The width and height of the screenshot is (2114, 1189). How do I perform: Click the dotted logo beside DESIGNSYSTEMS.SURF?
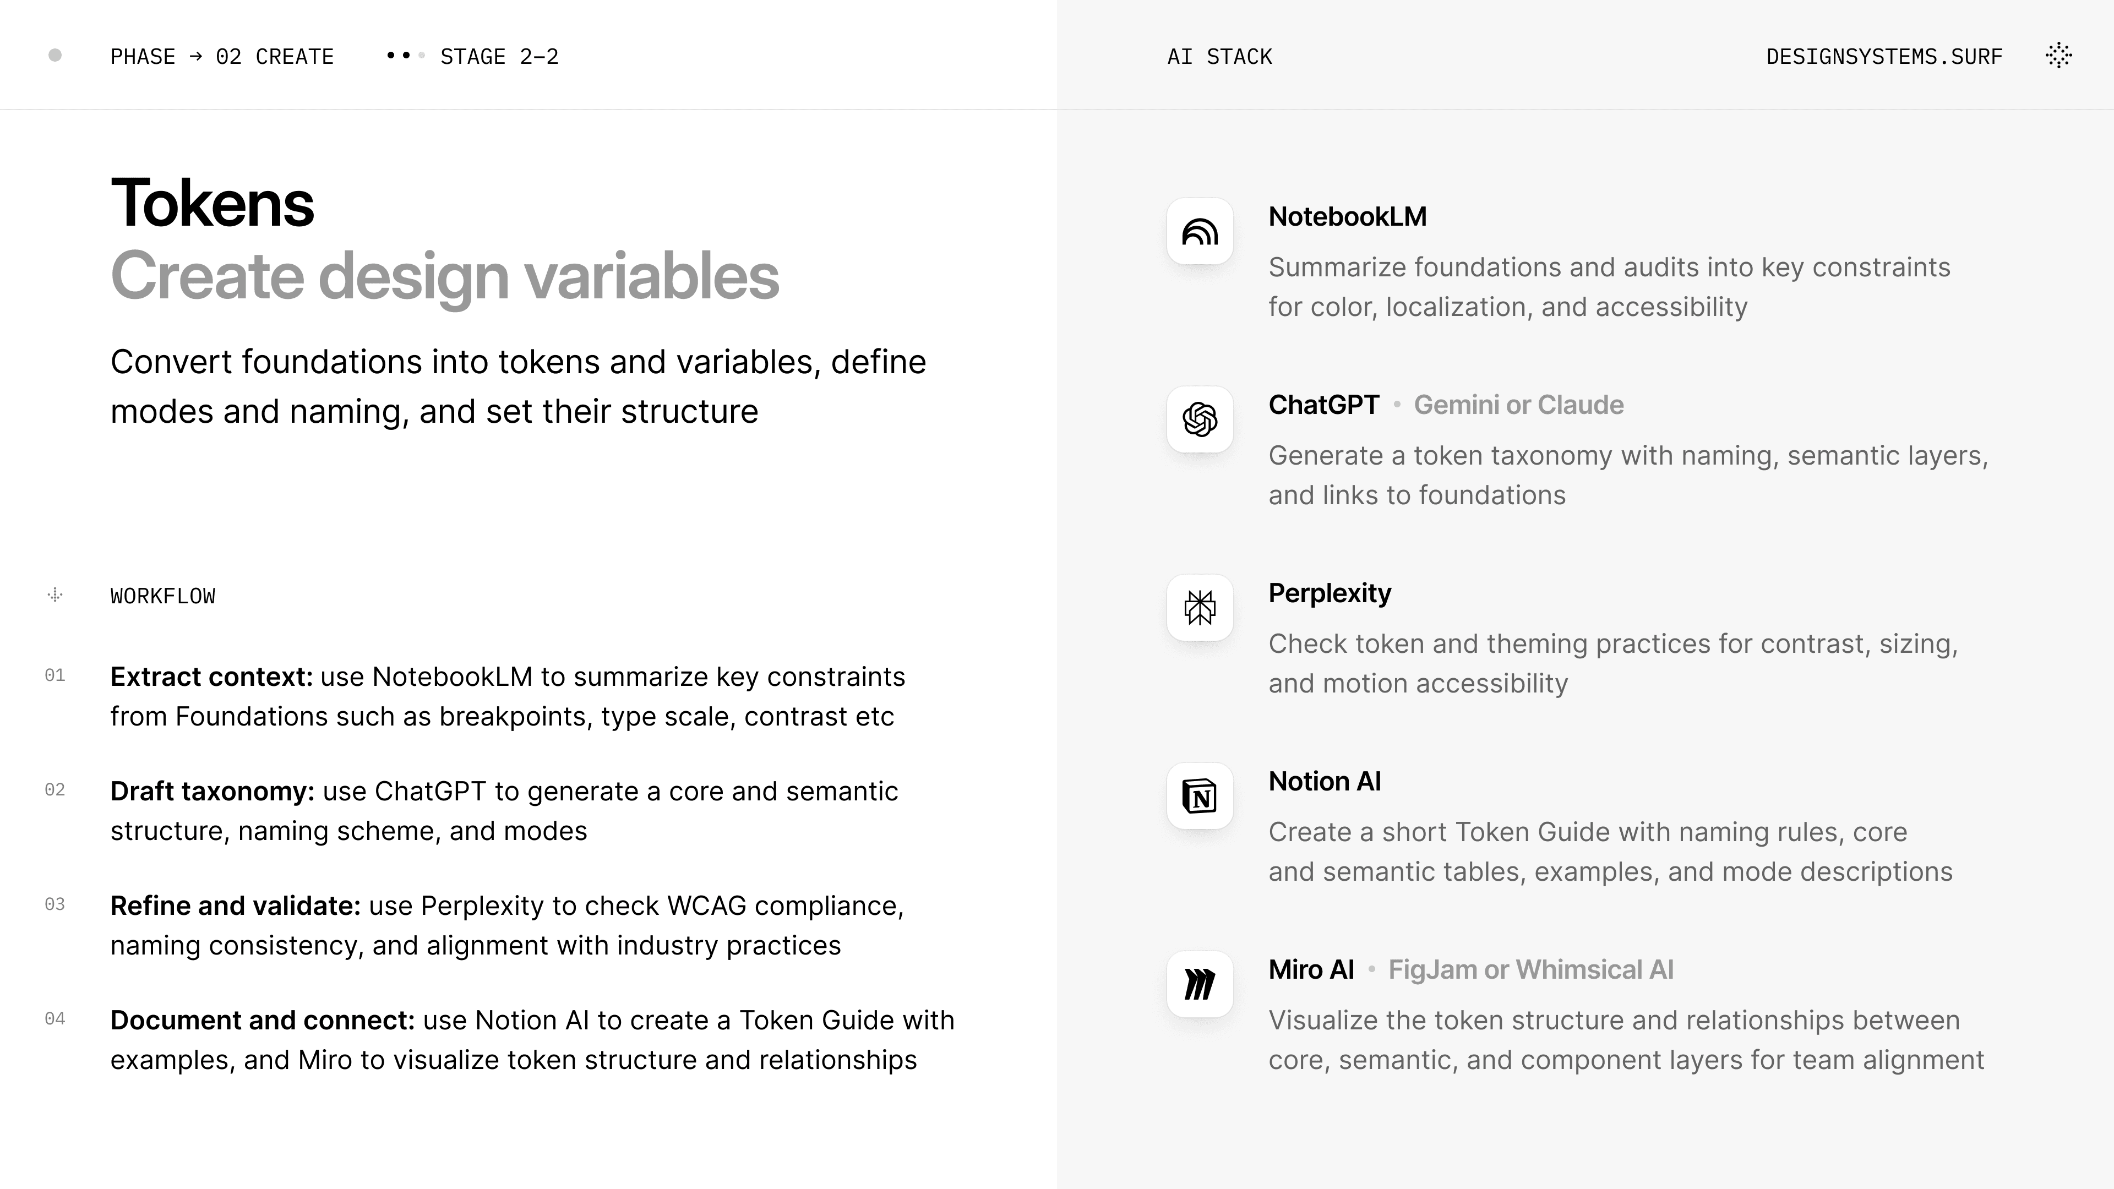2058,56
